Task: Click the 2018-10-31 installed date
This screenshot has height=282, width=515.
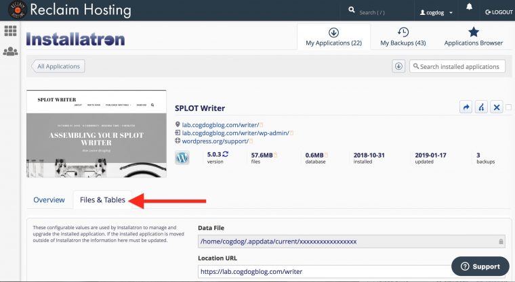Action: click(x=369, y=156)
